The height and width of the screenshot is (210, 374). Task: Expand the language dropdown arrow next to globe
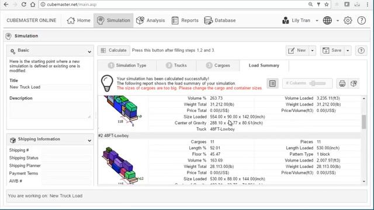click(338, 21)
